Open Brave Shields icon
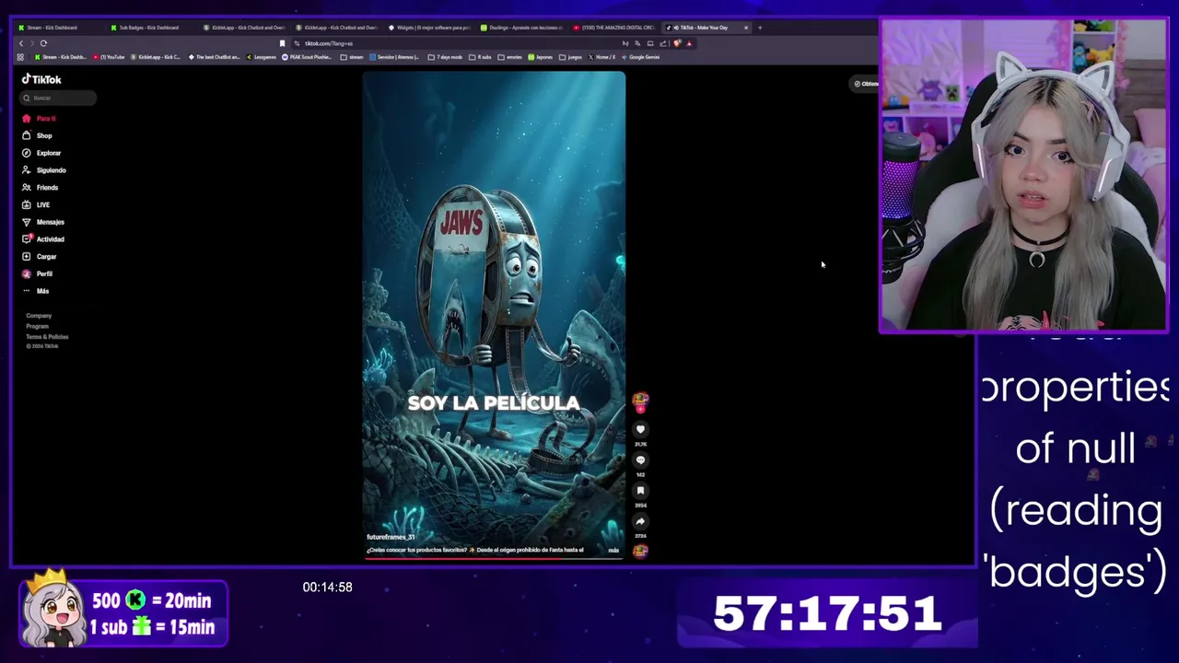The image size is (1179, 663). 677,43
